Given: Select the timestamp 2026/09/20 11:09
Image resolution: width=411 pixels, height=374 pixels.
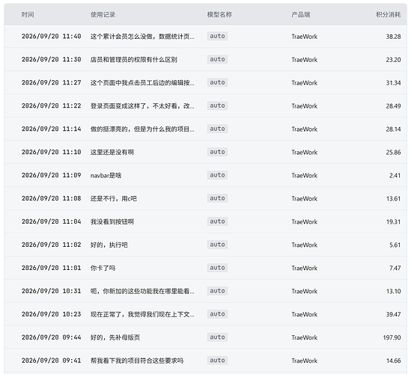Looking at the screenshot, I should (51, 175).
